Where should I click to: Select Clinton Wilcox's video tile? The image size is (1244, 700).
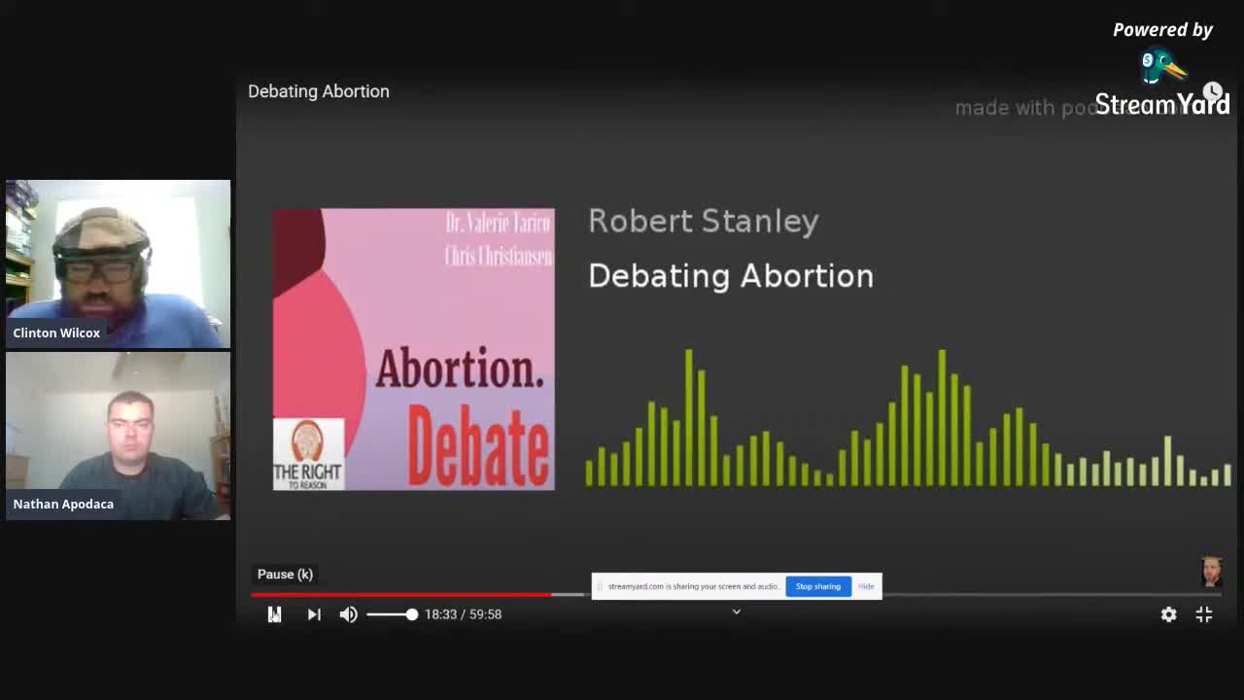[x=119, y=264]
